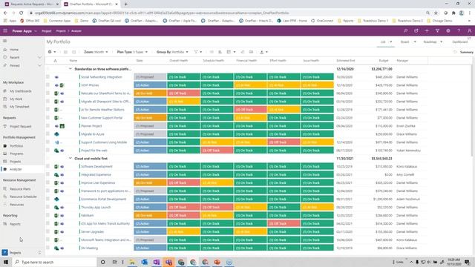
Task: Open the help question mark icon
Action: pyautogui.click(x=459, y=31)
